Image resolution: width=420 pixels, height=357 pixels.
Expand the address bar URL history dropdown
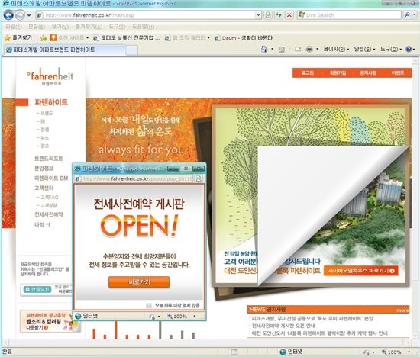(258, 15)
